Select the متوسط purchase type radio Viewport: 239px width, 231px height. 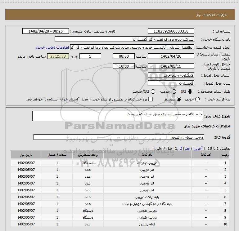(179, 99)
